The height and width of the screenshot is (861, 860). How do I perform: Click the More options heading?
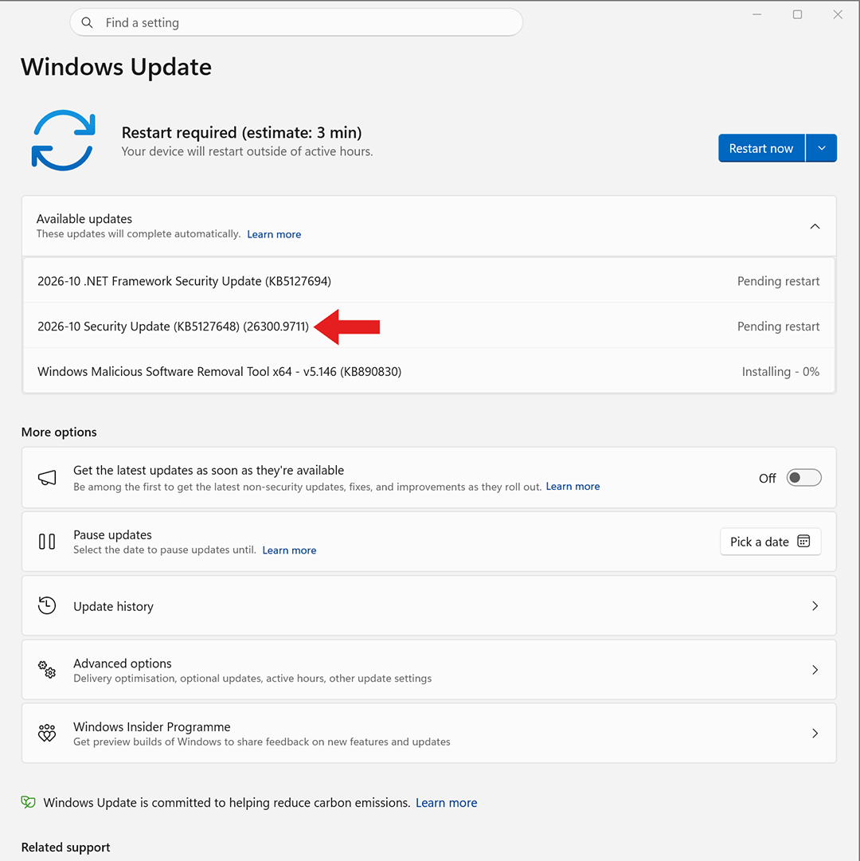(59, 432)
